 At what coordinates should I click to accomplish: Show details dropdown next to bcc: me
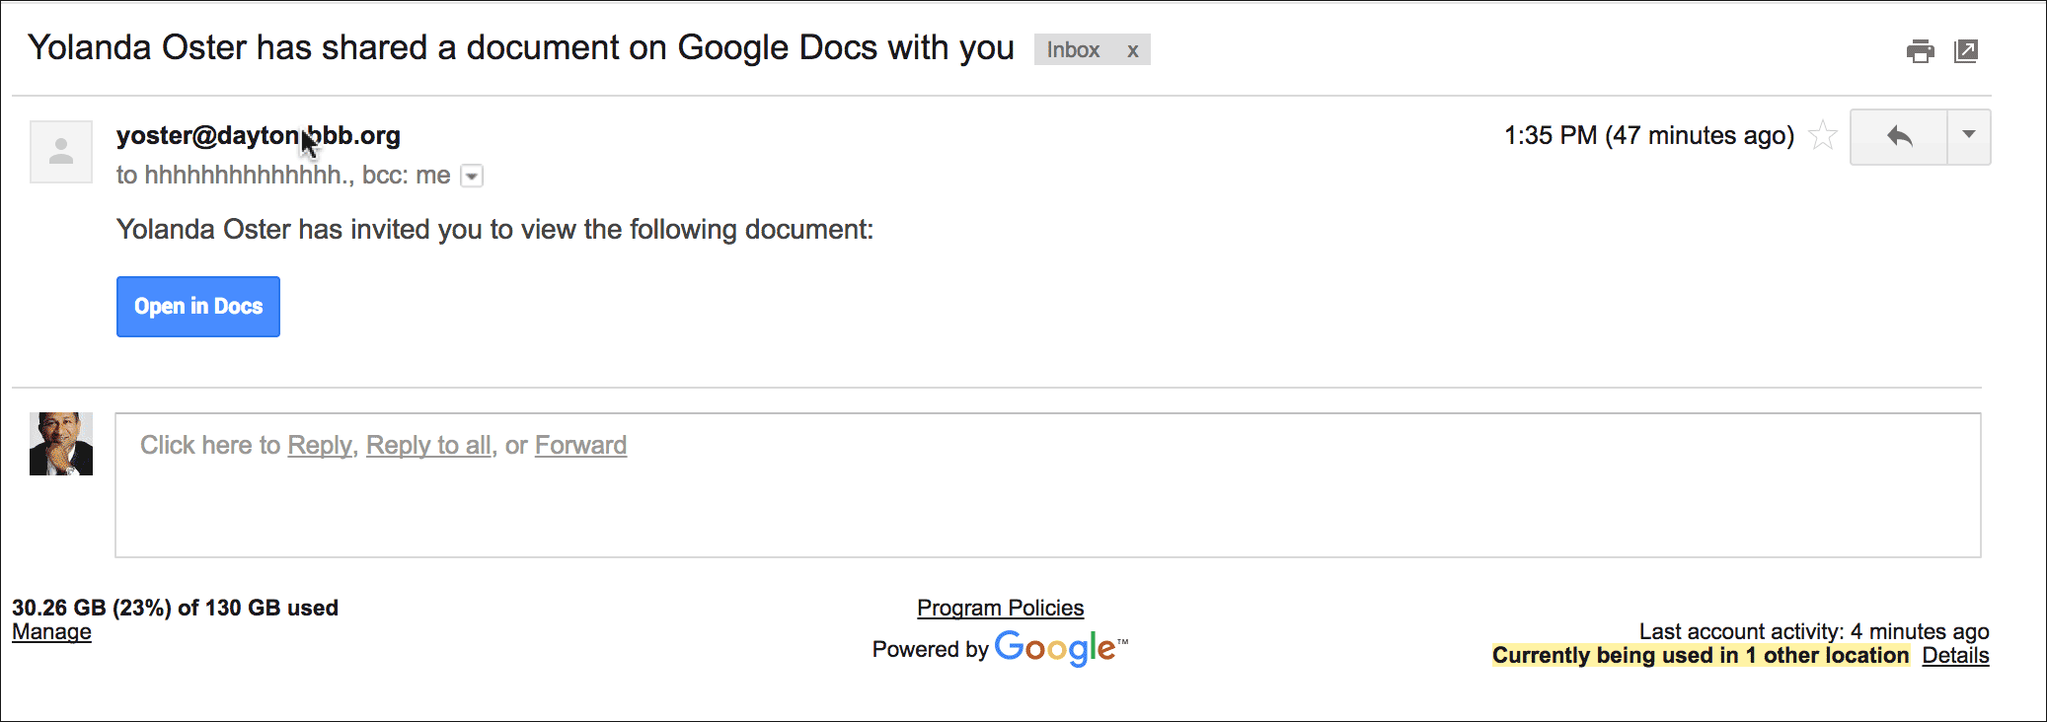tap(473, 177)
